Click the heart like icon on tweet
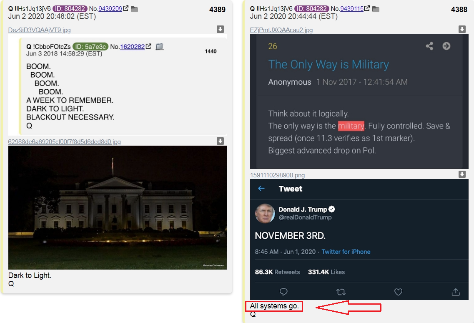 point(399,292)
